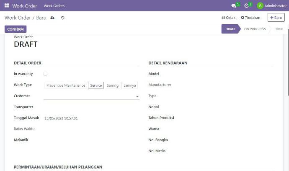289x171 pixels.
Task: Select Preventive Maintenance work type
Action: tap(66, 85)
